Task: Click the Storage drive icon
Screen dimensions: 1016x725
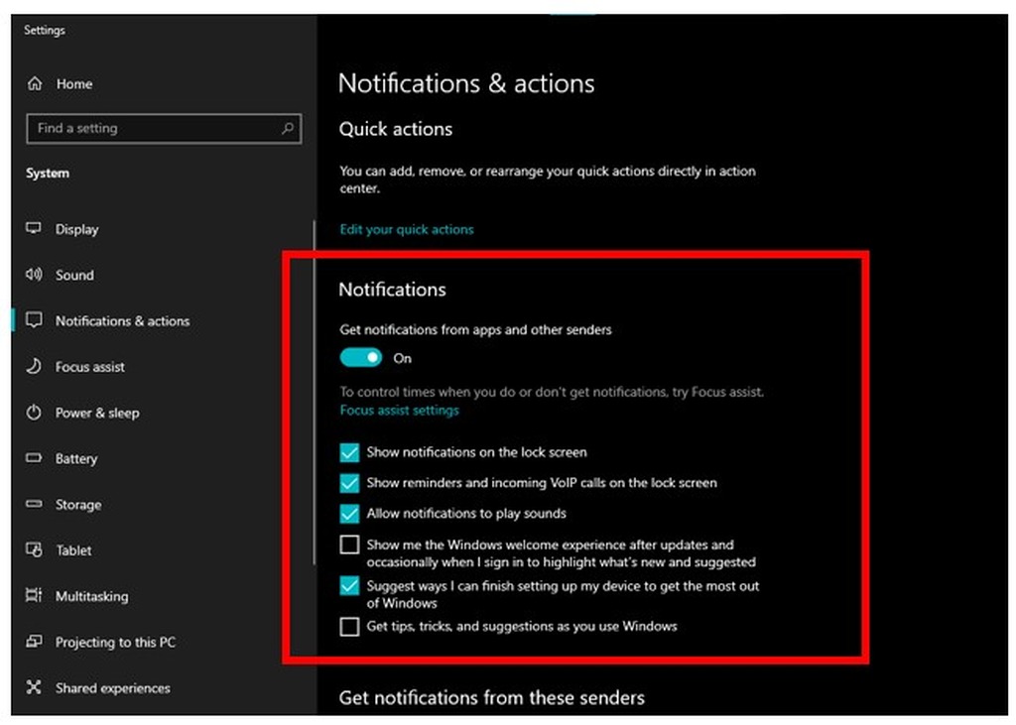Action: click(x=34, y=504)
